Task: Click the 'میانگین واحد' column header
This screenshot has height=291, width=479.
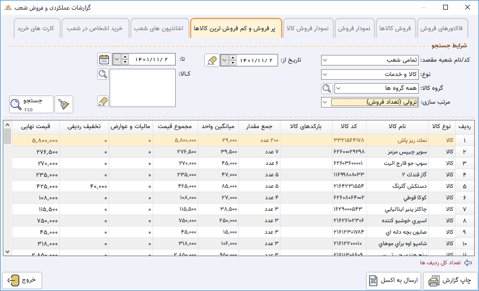Action: pyautogui.click(x=218, y=127)
